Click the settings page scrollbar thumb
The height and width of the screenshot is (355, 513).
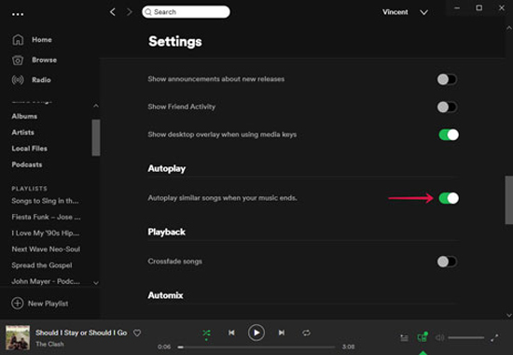pos(509,200)
